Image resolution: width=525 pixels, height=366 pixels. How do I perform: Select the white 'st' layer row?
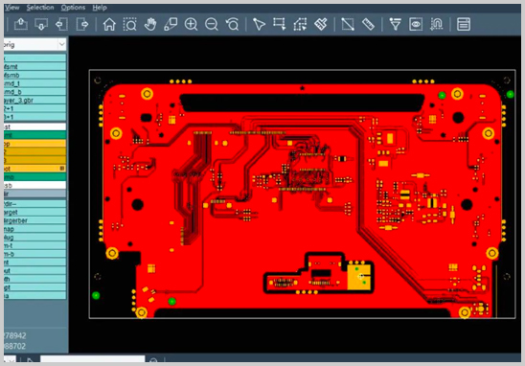[34, 126]
